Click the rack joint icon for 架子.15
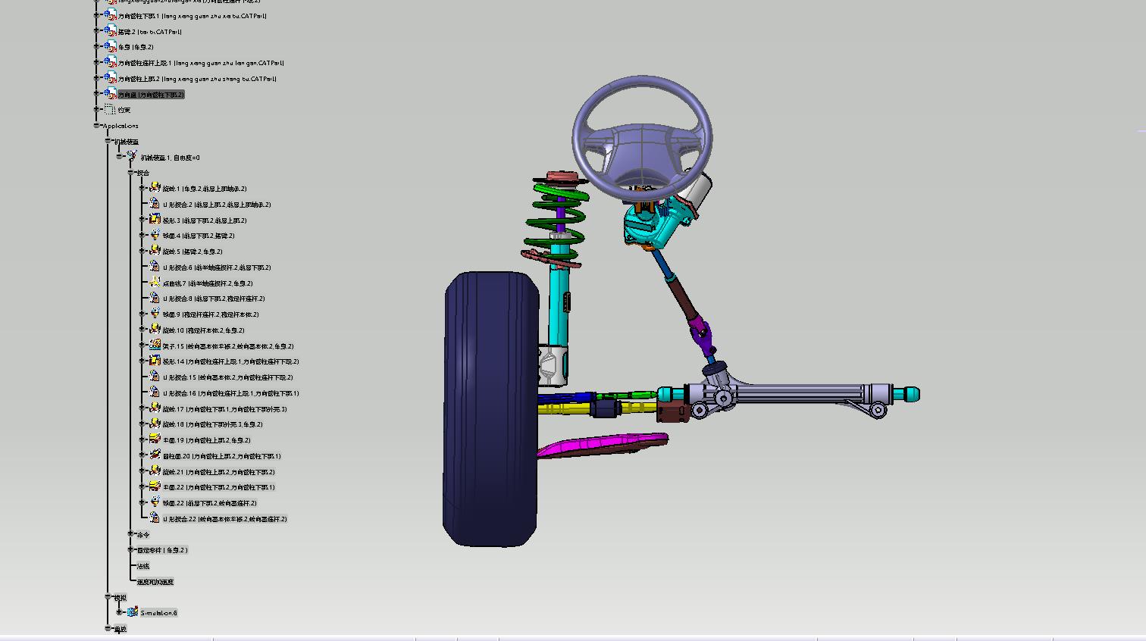The width and height of the screenshot is (1146, 641). [155, 346]
